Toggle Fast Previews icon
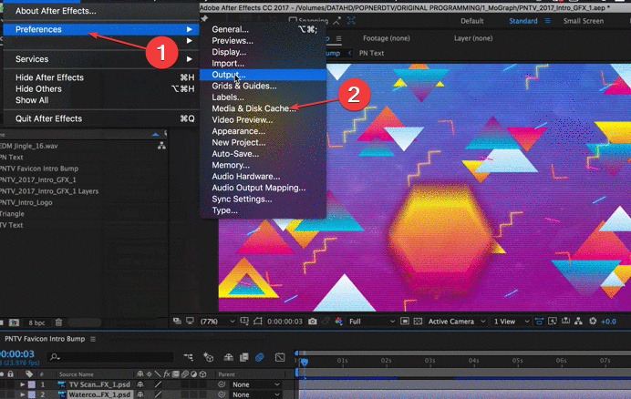The width and height of the screenshot is (631, 399). click(x=553, y=321)
